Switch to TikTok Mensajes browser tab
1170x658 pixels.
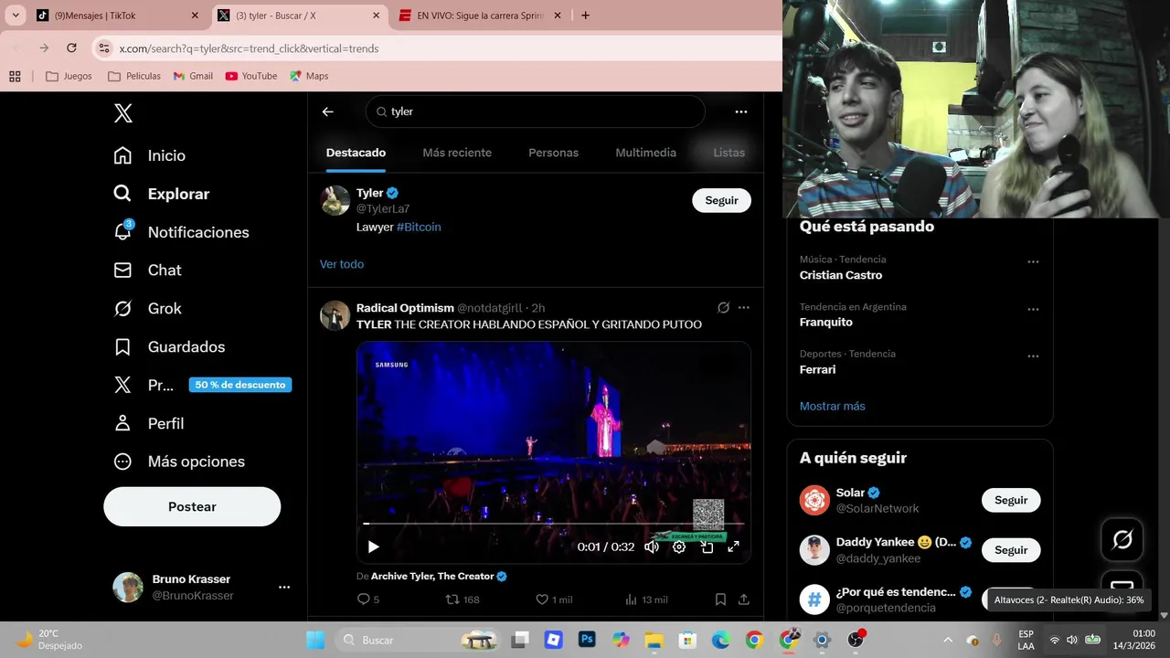pyautogui.click(x=116, y=16)
